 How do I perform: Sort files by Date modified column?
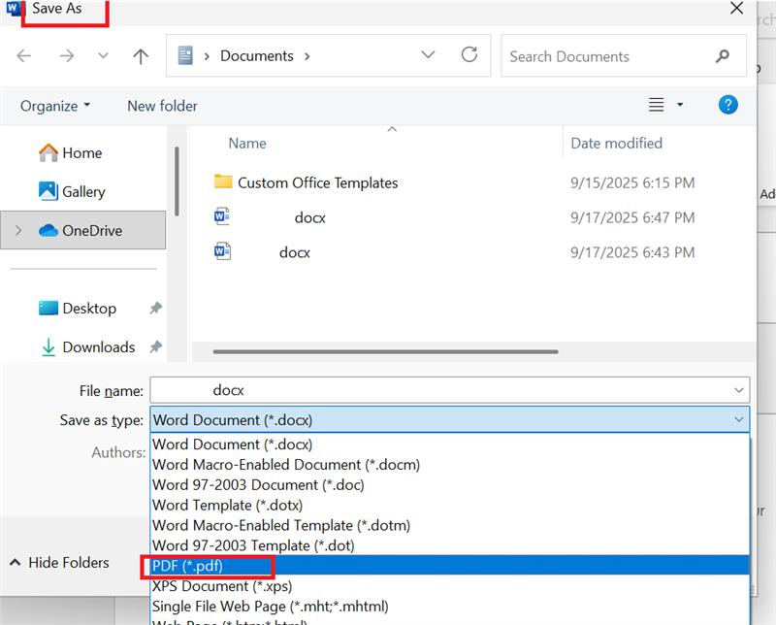coord(616,144)
